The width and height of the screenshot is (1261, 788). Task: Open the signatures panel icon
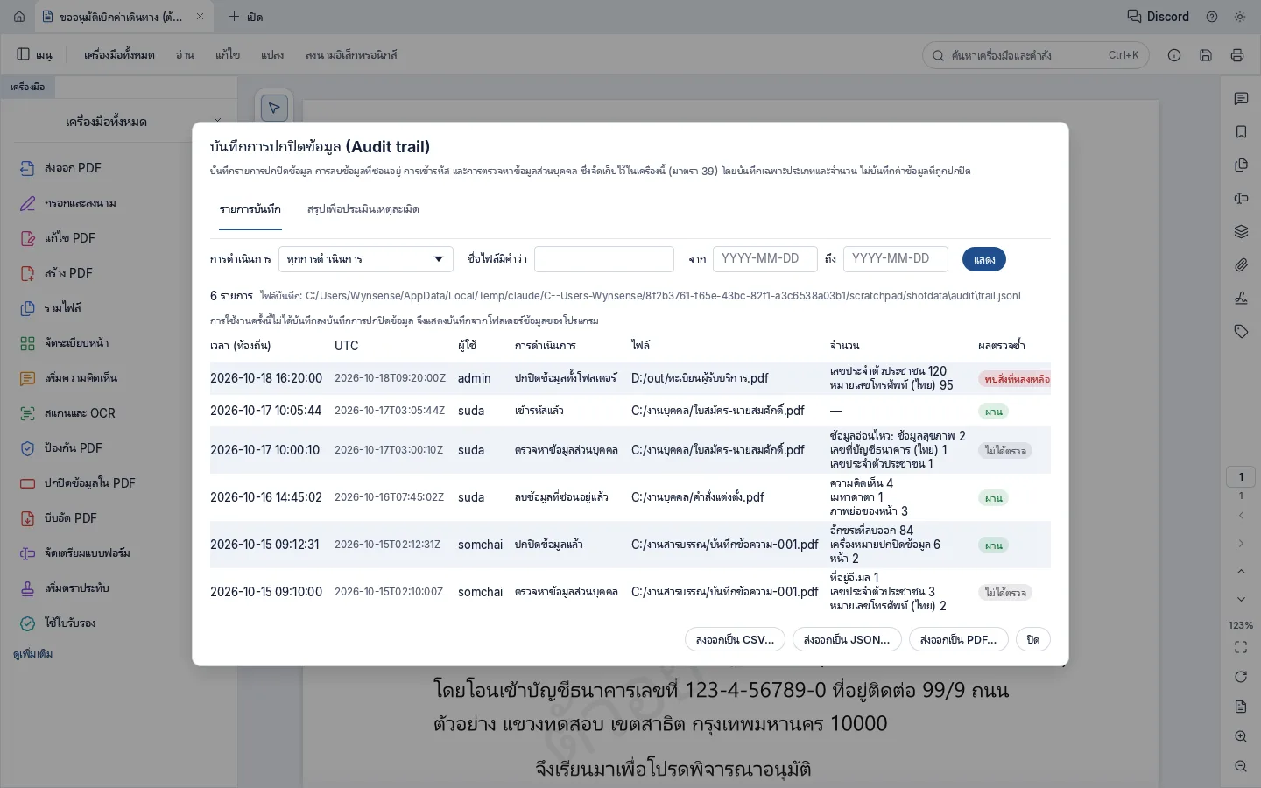[x=1241, y=299]
